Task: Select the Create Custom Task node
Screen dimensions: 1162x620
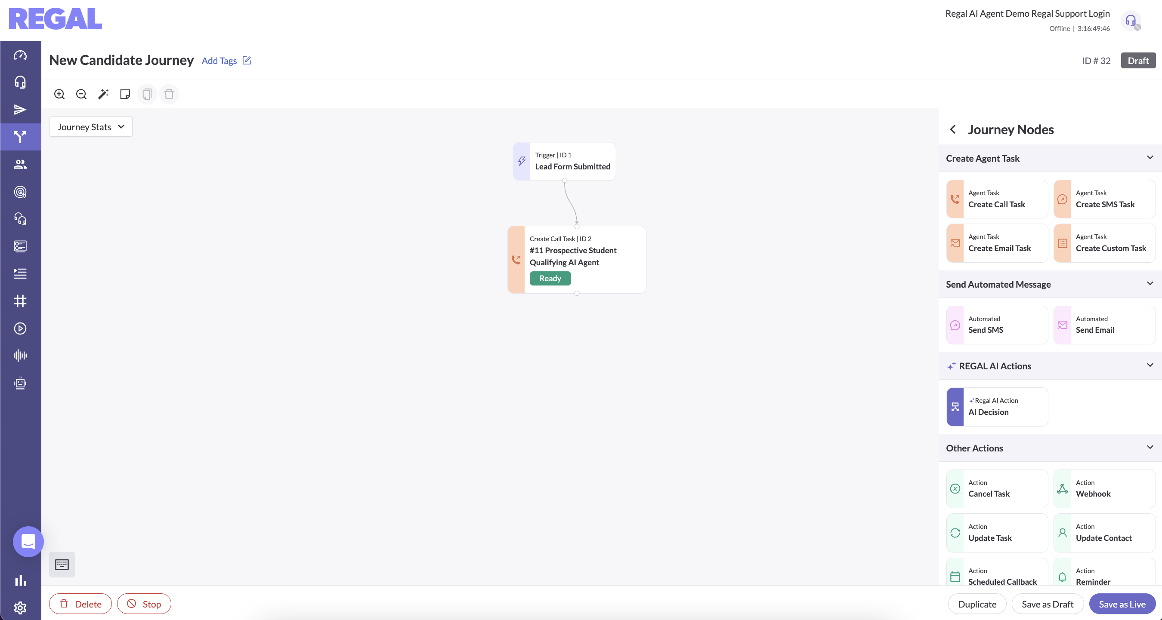Action: [1104, 243]
